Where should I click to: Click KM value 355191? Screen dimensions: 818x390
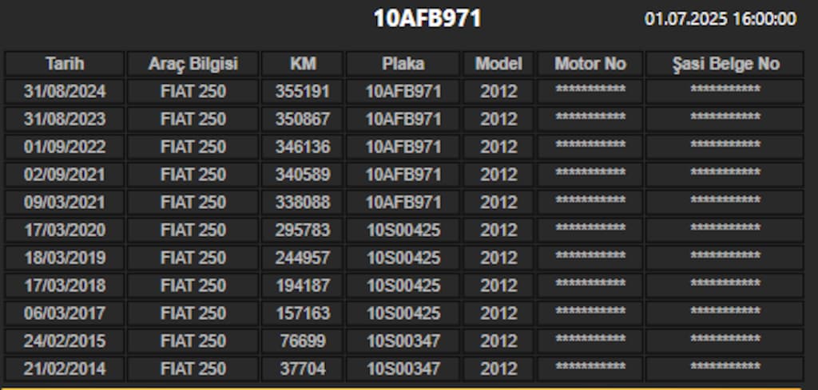click(303, 92)
